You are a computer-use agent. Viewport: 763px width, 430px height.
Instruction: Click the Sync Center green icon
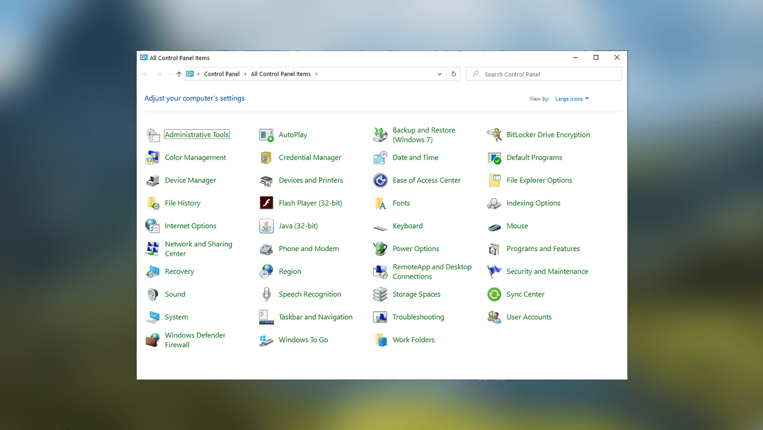pos(494,294)
